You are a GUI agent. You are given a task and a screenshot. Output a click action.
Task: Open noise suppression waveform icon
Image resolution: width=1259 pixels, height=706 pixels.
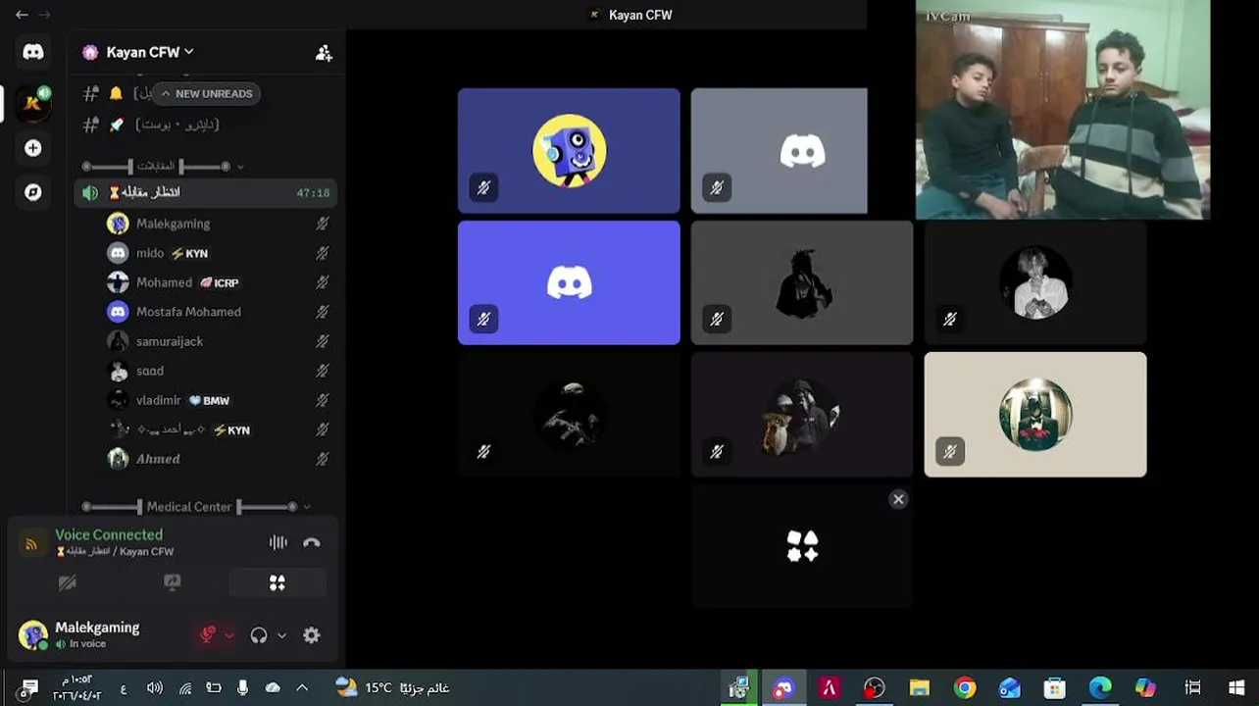point(278,542)
